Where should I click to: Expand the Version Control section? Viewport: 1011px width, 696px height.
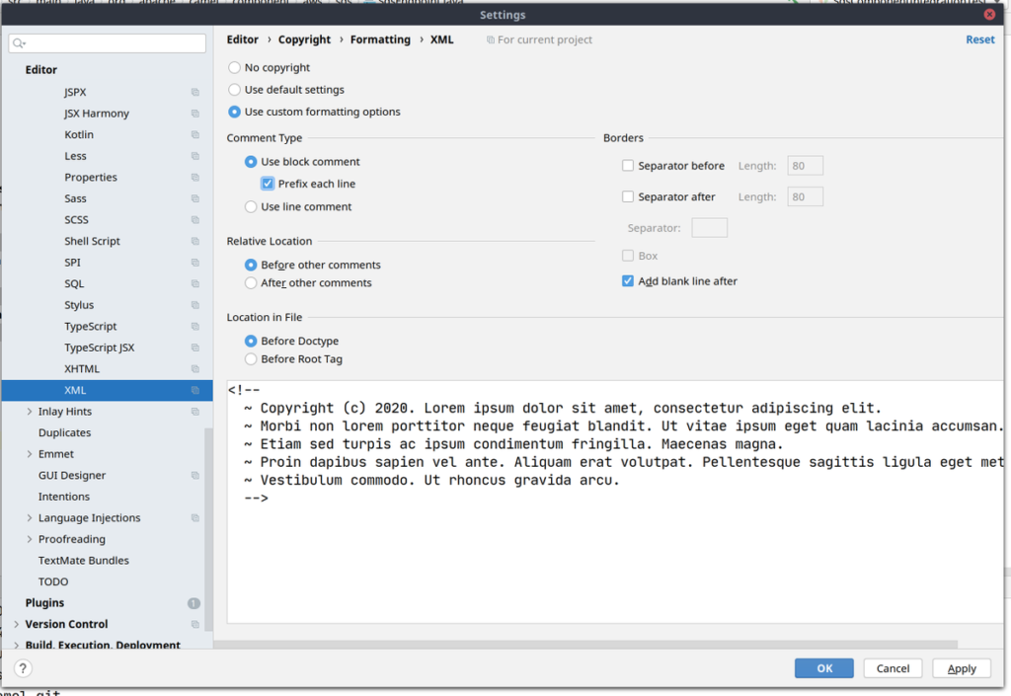(x=16, y=624)
